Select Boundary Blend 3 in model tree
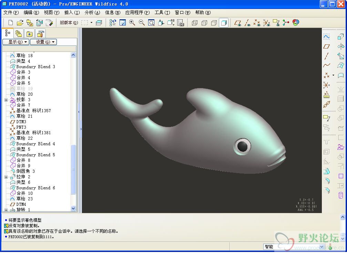Screen dimensions: 347x254 tap(35, 67)
